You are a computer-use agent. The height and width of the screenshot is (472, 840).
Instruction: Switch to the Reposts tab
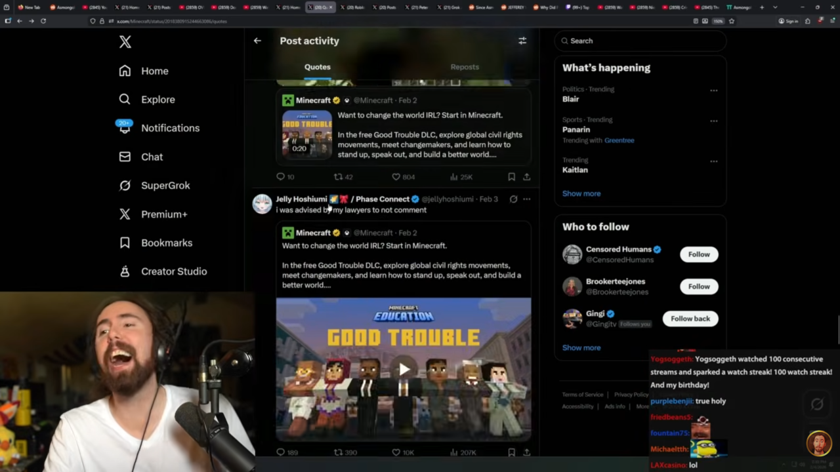click(465, 67)
